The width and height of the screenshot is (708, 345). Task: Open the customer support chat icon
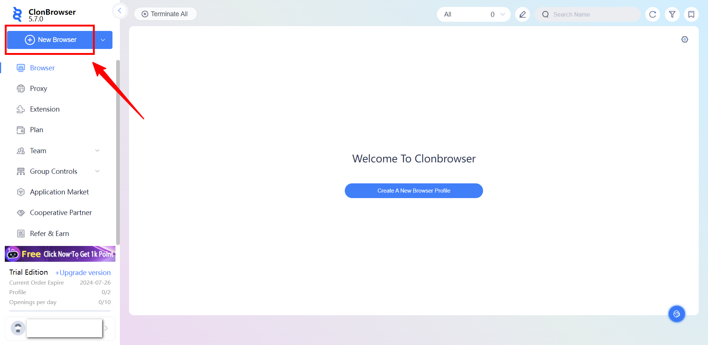pos(677,314)
